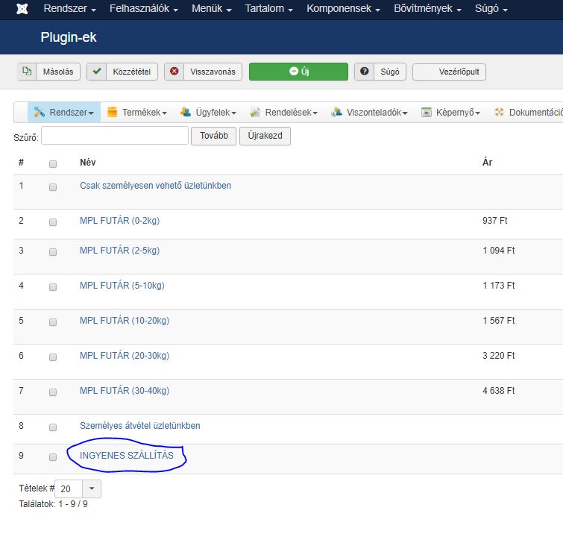This screenshot has width=563, height=534.
Task: Open Rendszer menu in top bar
Action: pyautogui.click(x=69, y=9)
